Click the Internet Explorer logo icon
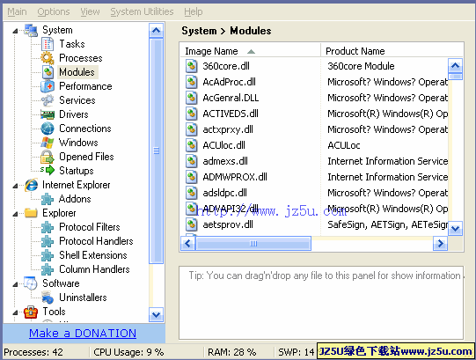This screenshot has width=476, height=360. [31, 185]
